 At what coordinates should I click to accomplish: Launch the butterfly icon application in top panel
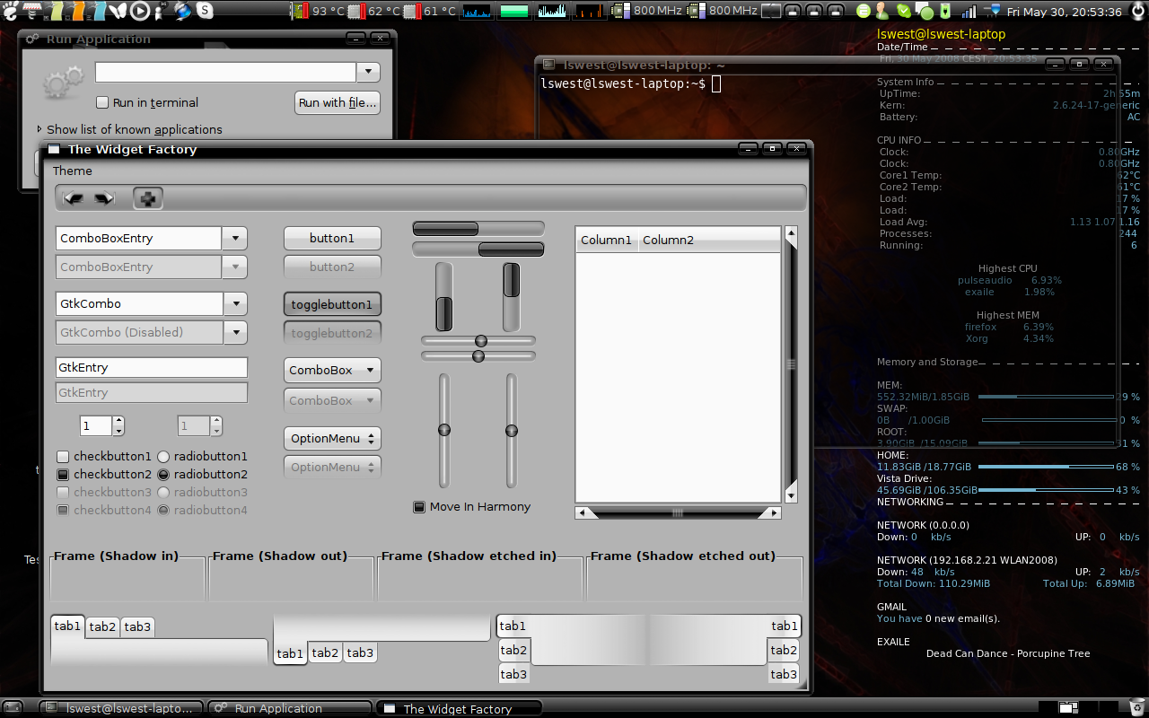click(118, 11)
